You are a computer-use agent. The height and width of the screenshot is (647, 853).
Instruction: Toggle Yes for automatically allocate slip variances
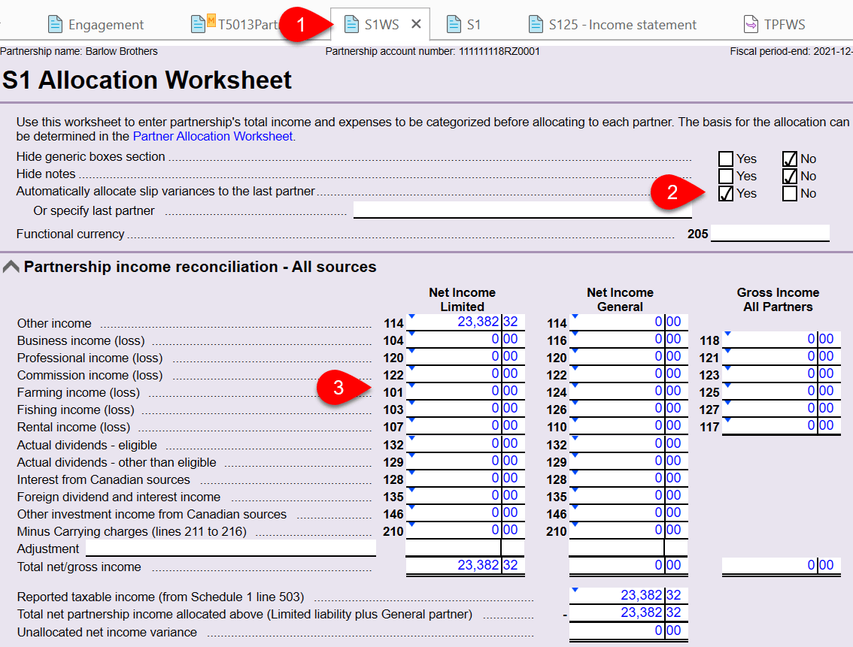point(726,193)
